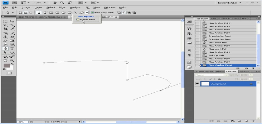Switch to Shape layers mode in options bar

click(20, 12)
